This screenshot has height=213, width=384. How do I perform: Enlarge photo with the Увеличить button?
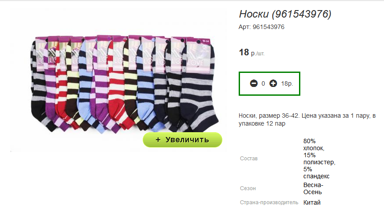click(x=182, y=140)
